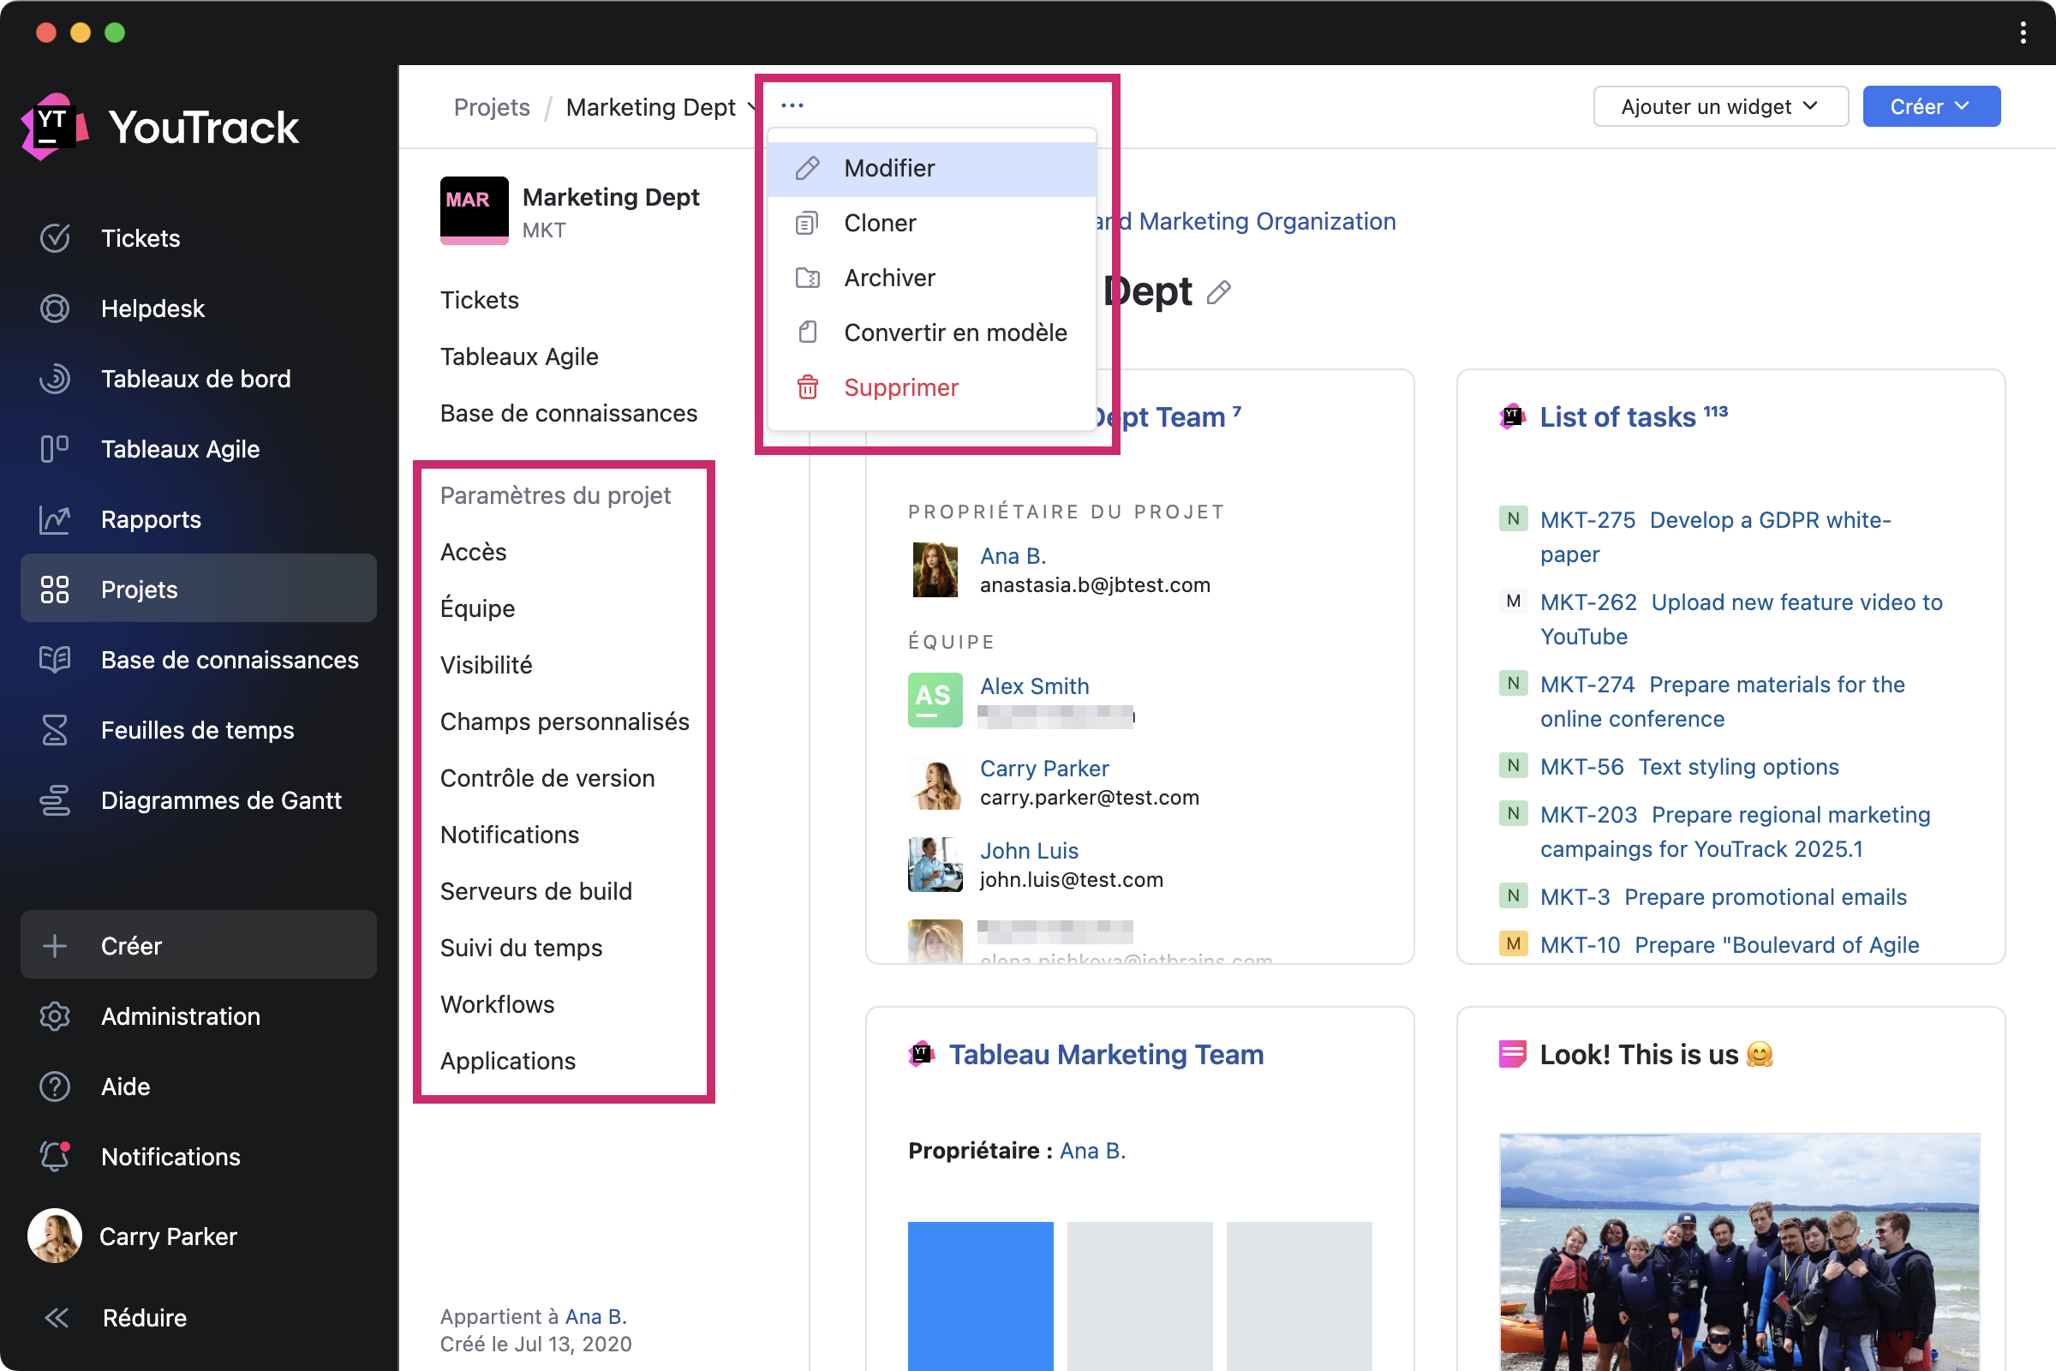The image size is (2056, 1371).
Task: Choose Archiver from the menu
Action: click(931, 278)
